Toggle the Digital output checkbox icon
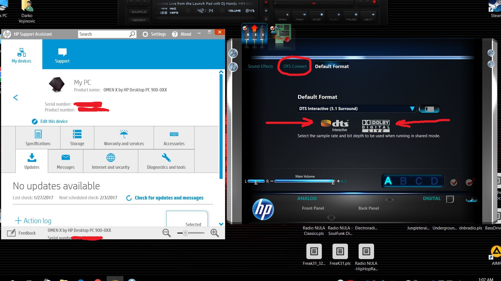Screen dimensions: 501x281 click(450, 199)
